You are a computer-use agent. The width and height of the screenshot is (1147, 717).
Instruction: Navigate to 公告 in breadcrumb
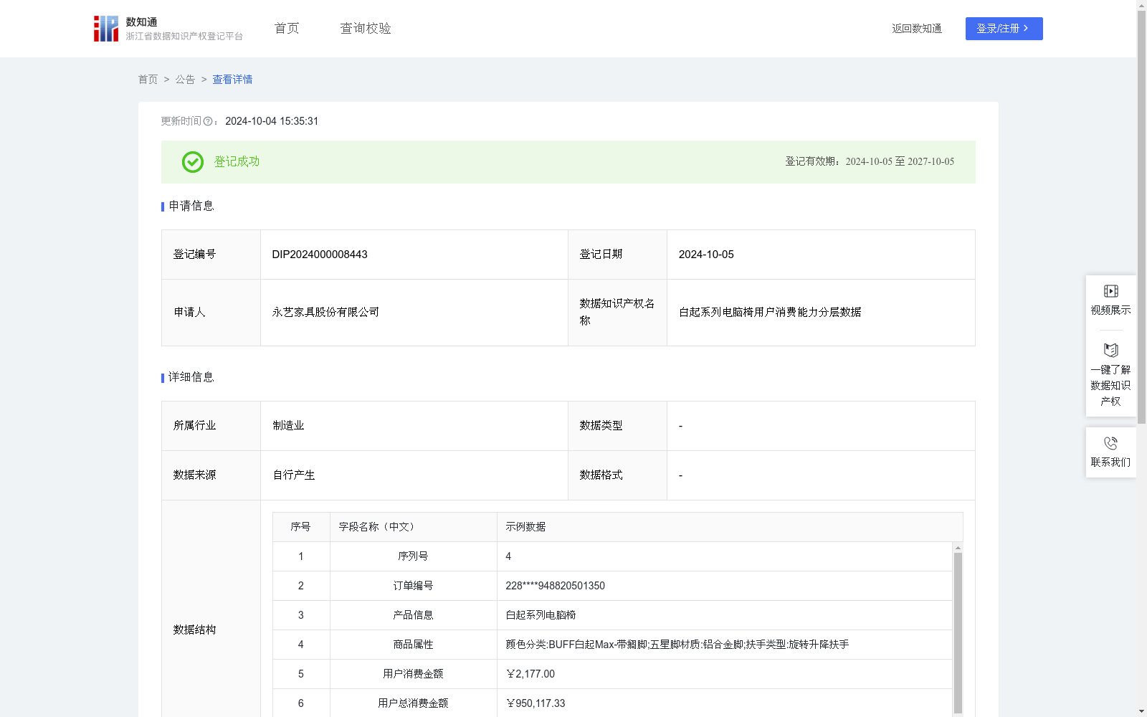point(185,80)
